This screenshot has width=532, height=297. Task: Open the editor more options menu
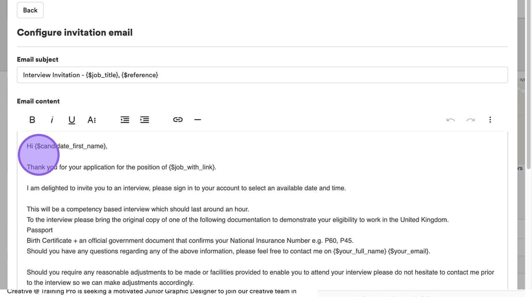point(490,120)
